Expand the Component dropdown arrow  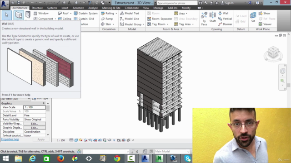55,19
